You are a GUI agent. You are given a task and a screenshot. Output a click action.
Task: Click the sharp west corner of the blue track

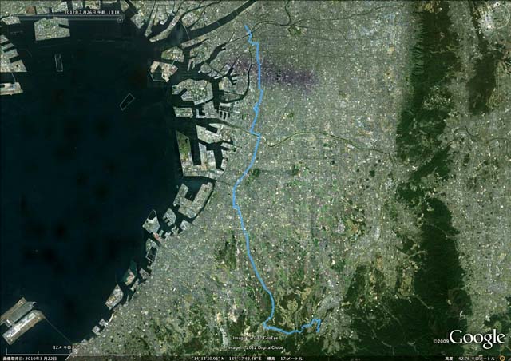coord(264,323)
